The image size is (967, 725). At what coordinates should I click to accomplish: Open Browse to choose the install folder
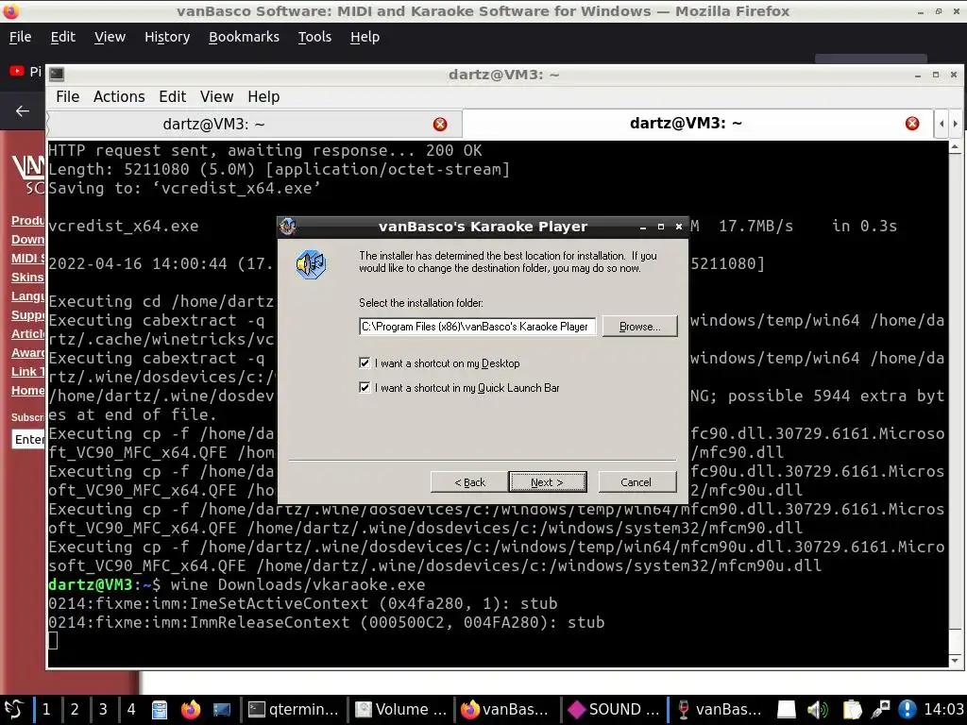coord(639,326)
